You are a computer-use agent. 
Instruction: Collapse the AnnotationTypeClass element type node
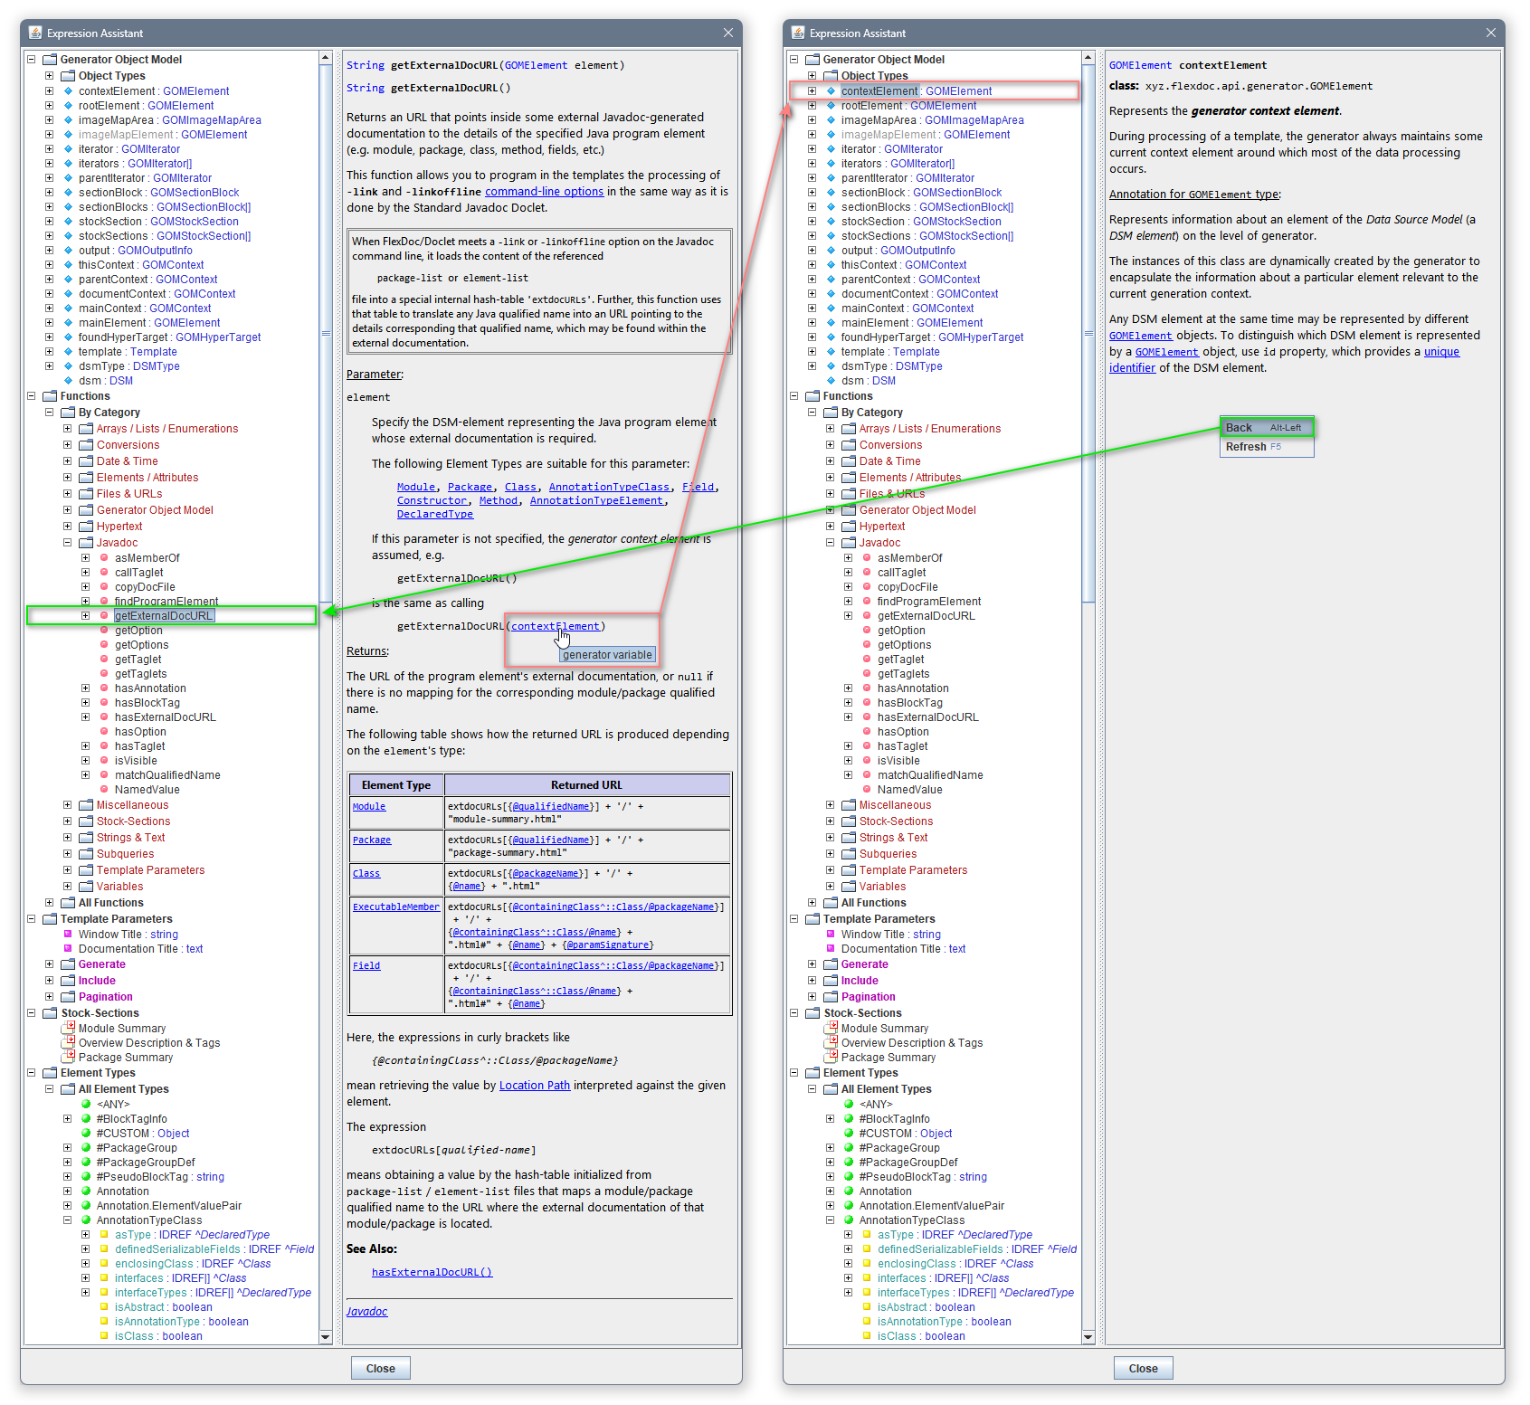coord(68,1220)
